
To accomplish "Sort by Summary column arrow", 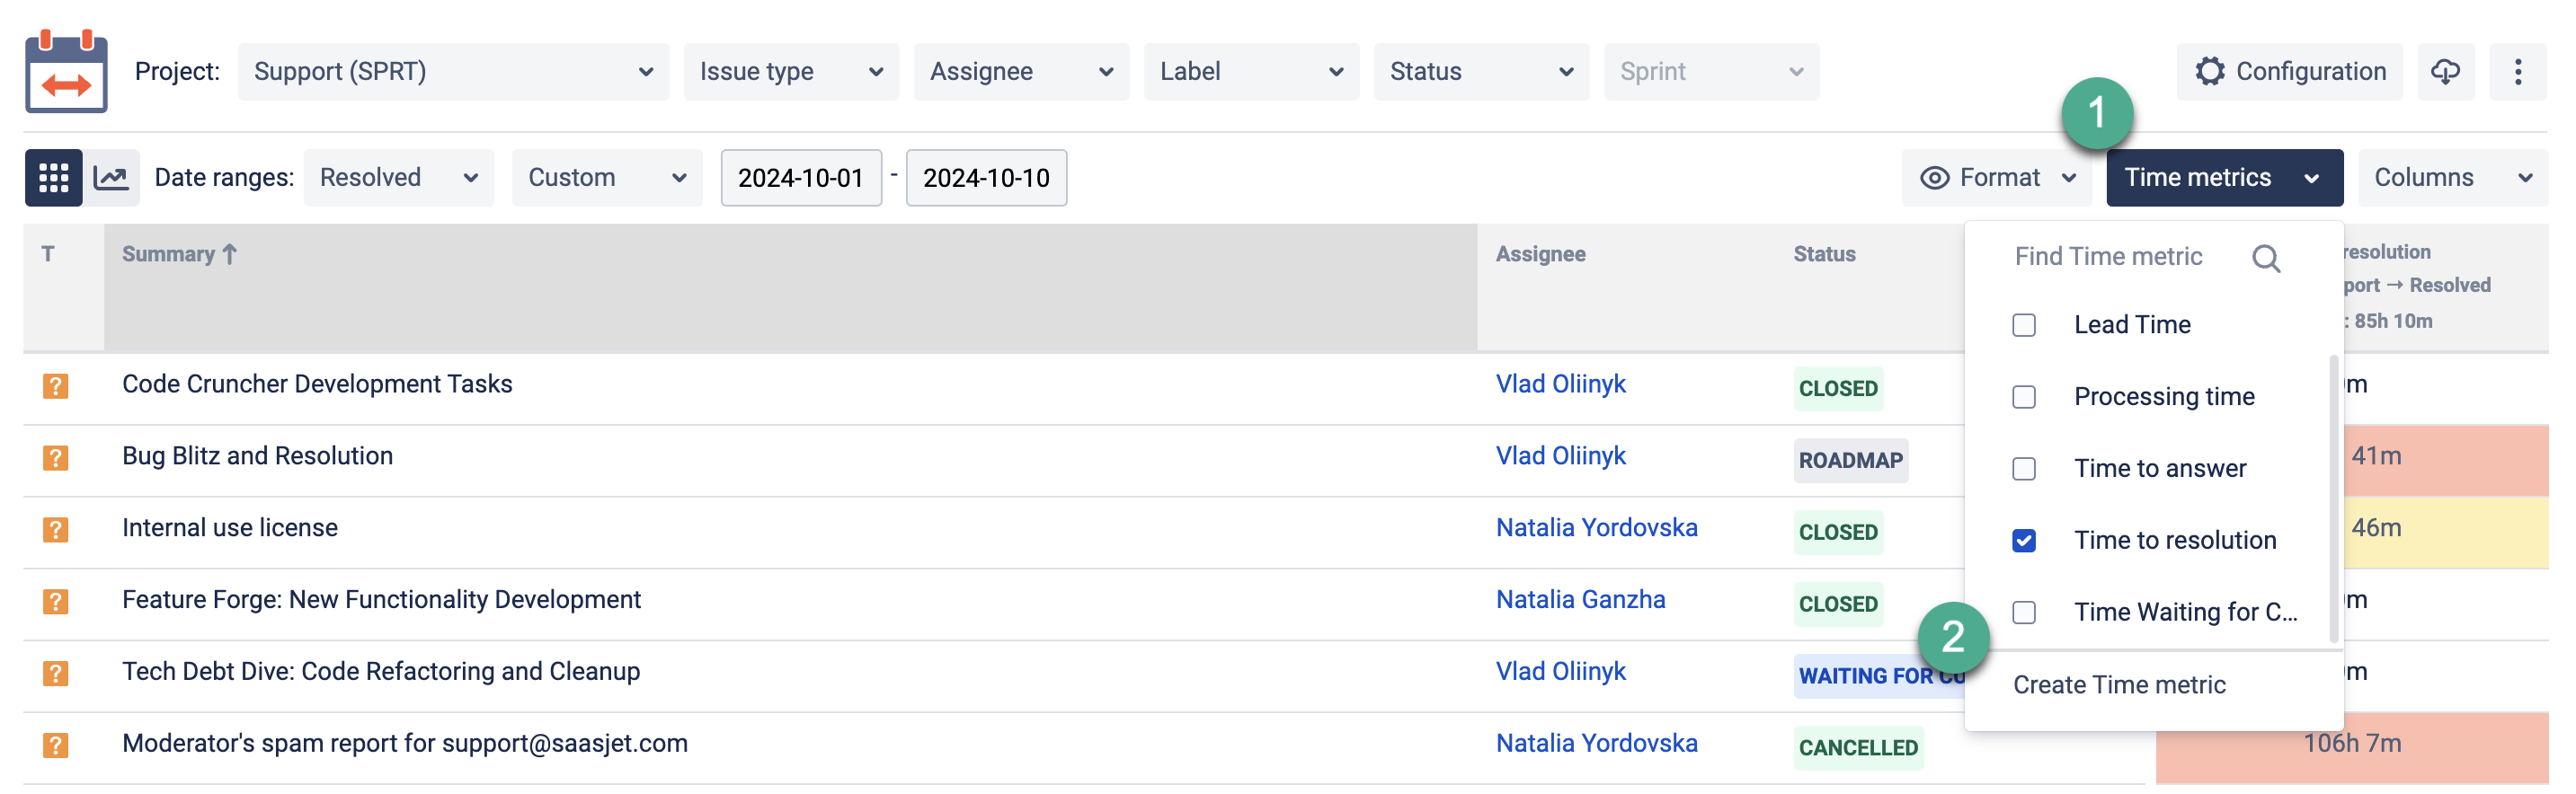I will [x=230, y=255].
